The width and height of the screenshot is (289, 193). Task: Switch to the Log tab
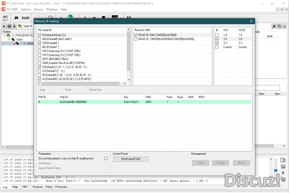coord(5,187)
